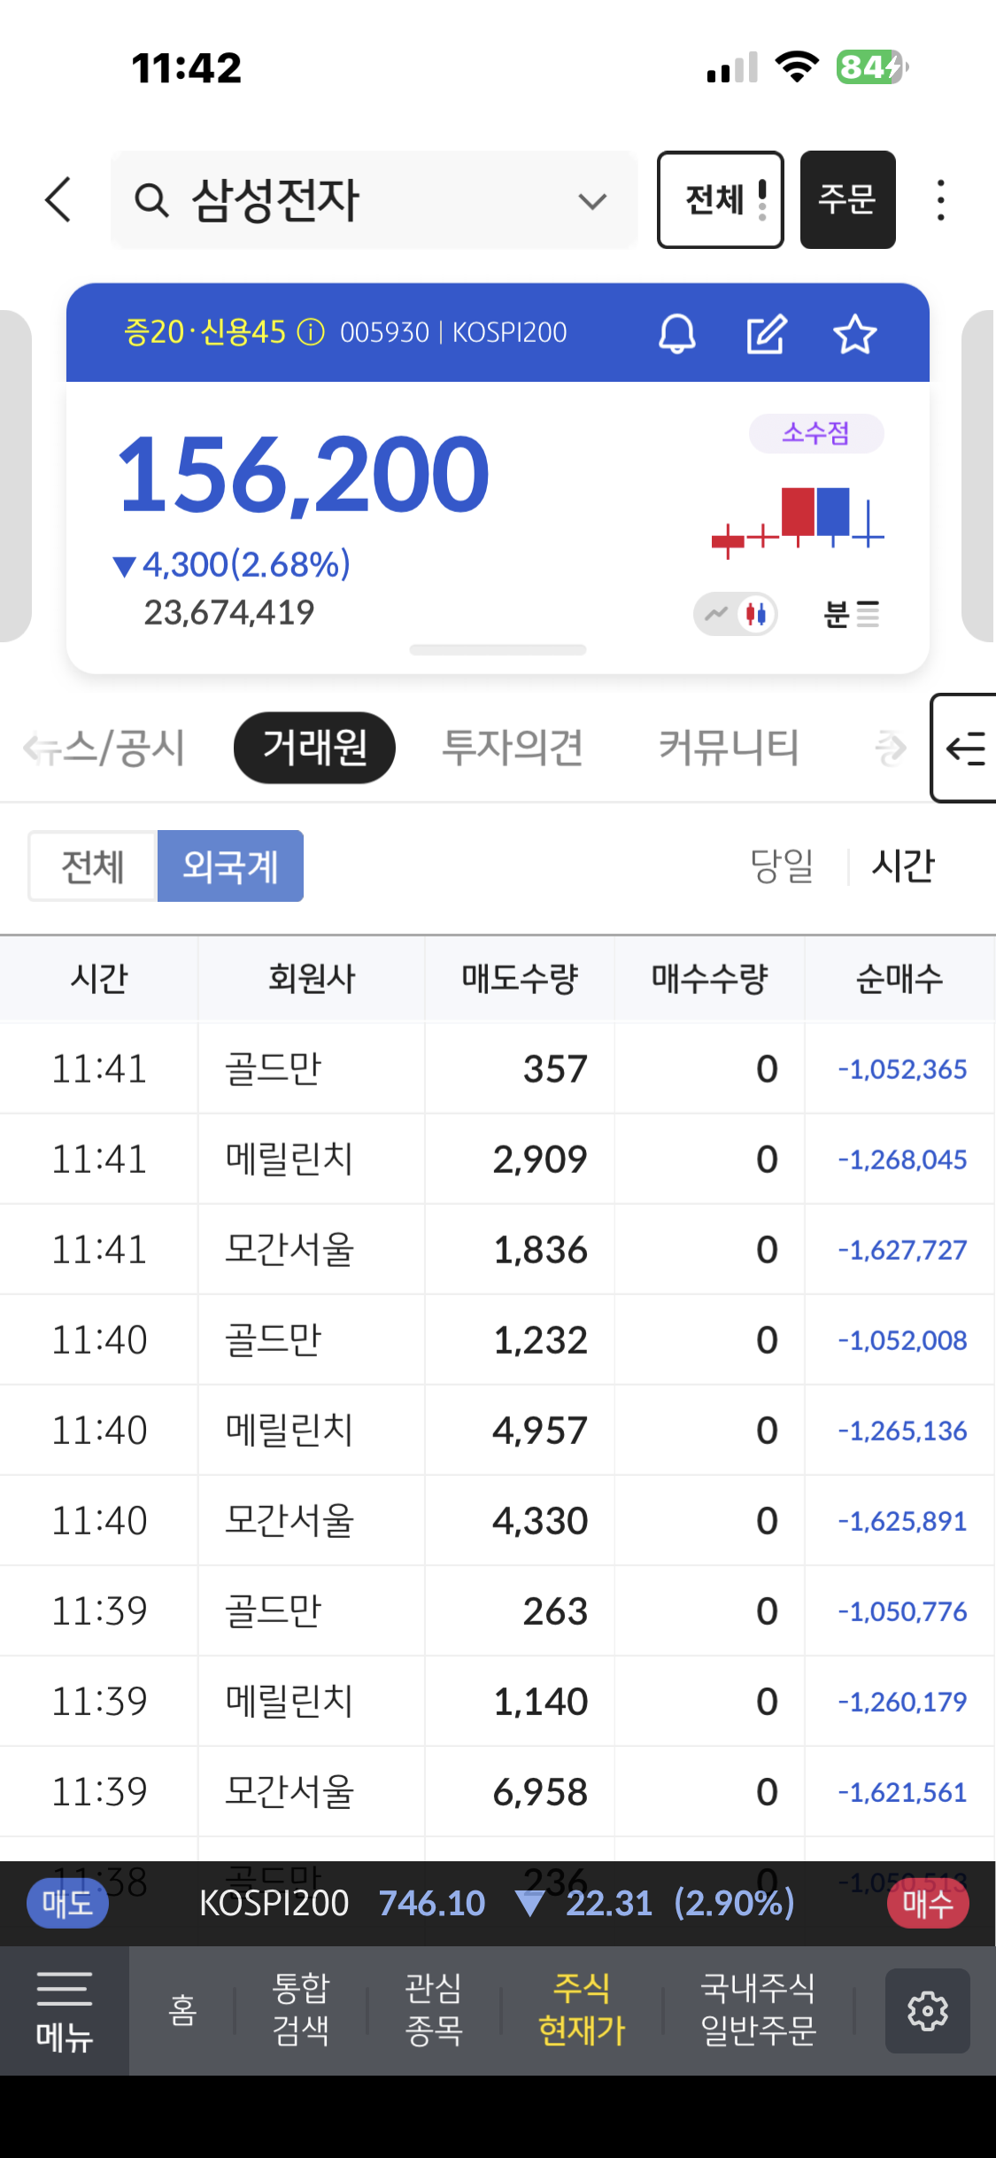
Task: Select the 전체 filter segment
Action: (93, 866)
